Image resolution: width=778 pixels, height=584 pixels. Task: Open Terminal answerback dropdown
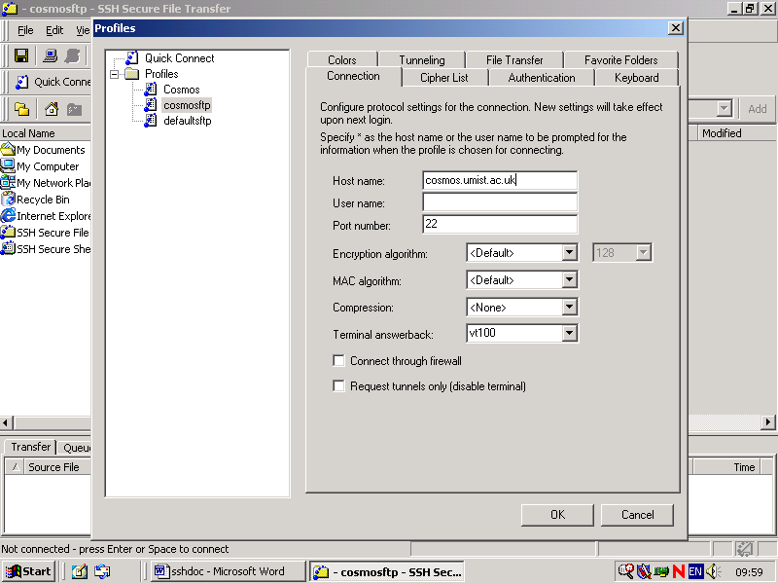[570, 334]
